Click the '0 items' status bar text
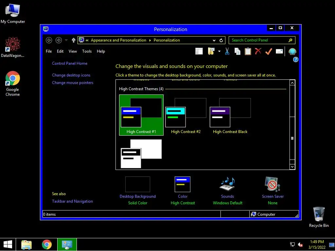 point(49,214)
